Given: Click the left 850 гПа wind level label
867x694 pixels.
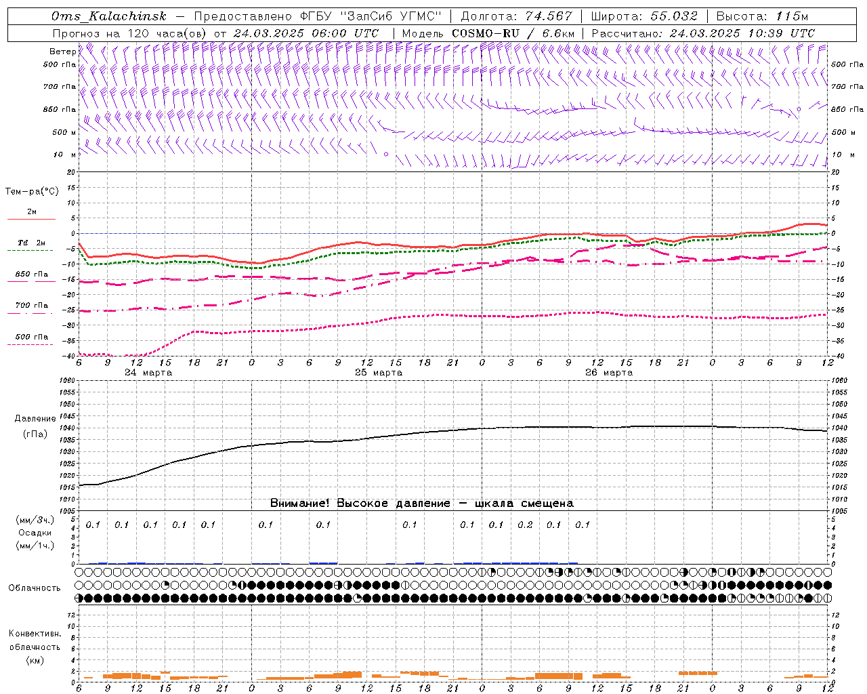Looking at the screenshot, I should tap(60, 109).
